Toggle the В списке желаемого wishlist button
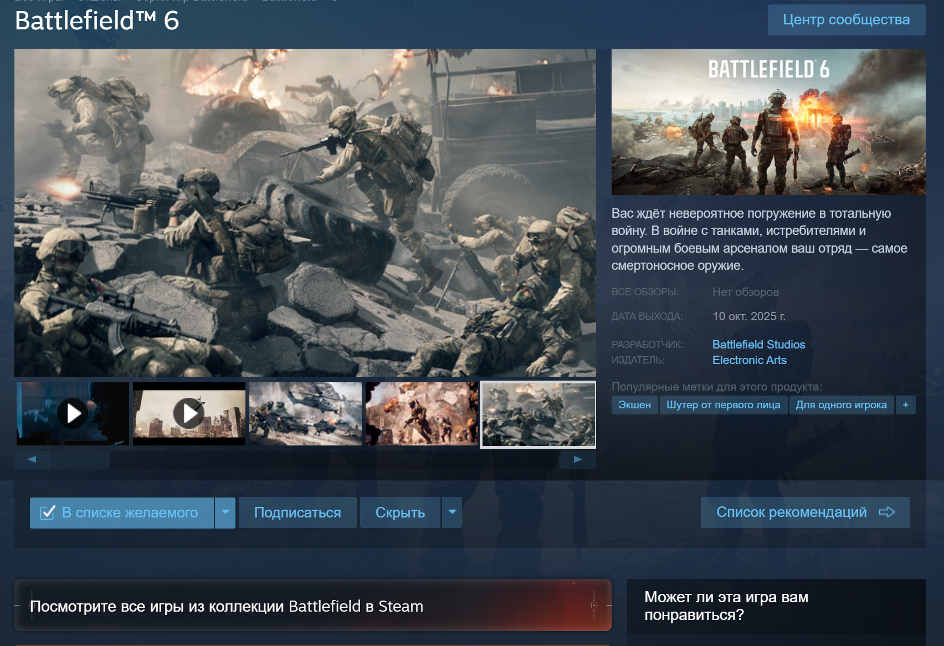Image resolution: width=944 pixels, height=646 pixels. (x=122, y=512)
